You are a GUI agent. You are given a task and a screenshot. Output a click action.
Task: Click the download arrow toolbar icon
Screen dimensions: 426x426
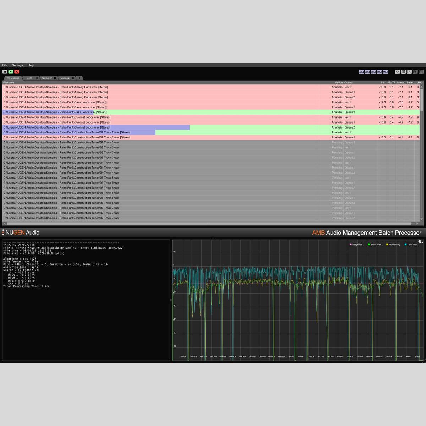click(x=397, y=72)
